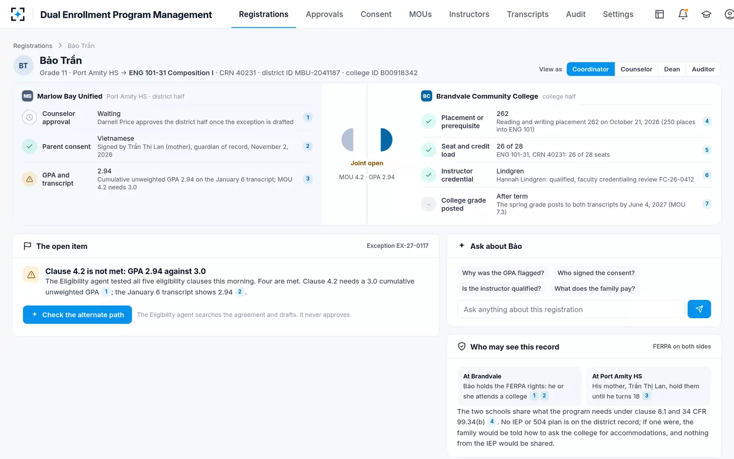Switch view to Auditor
734x459 pixels.
tap(703, 69)
